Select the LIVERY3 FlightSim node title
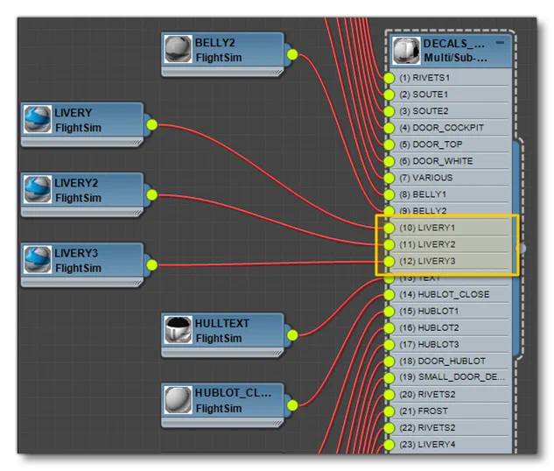The width and height of the screenshot is (554, 471). pos(78,260)
